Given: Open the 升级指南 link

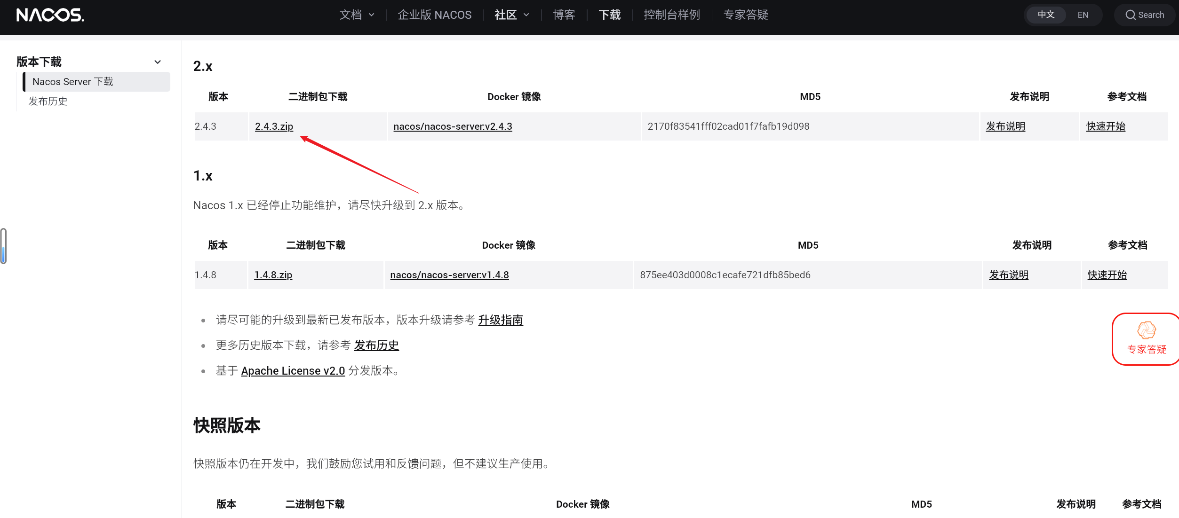Looking at the screenshot, I should click(501, 320).
